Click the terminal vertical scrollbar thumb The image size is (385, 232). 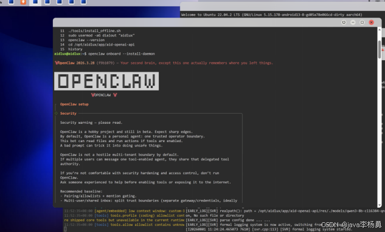click(x=380, y=50)
